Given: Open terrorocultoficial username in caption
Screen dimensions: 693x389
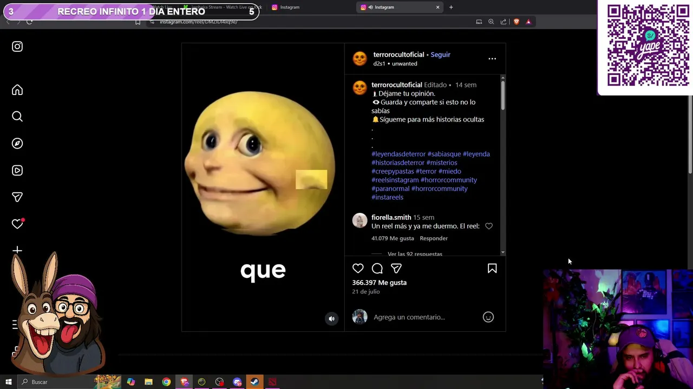Looking at the screenshot, I should [x=397, y=85].
